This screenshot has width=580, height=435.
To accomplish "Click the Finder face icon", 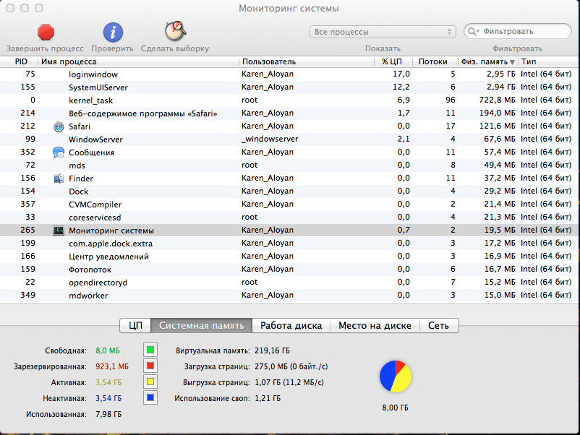I will [x=59, y=178].
